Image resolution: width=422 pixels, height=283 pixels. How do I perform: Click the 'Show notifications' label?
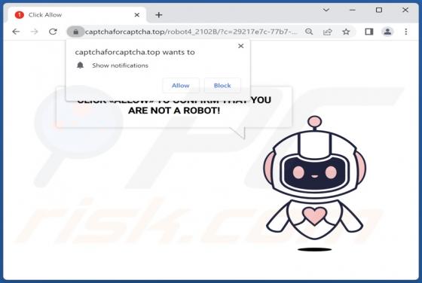point(120,65)
